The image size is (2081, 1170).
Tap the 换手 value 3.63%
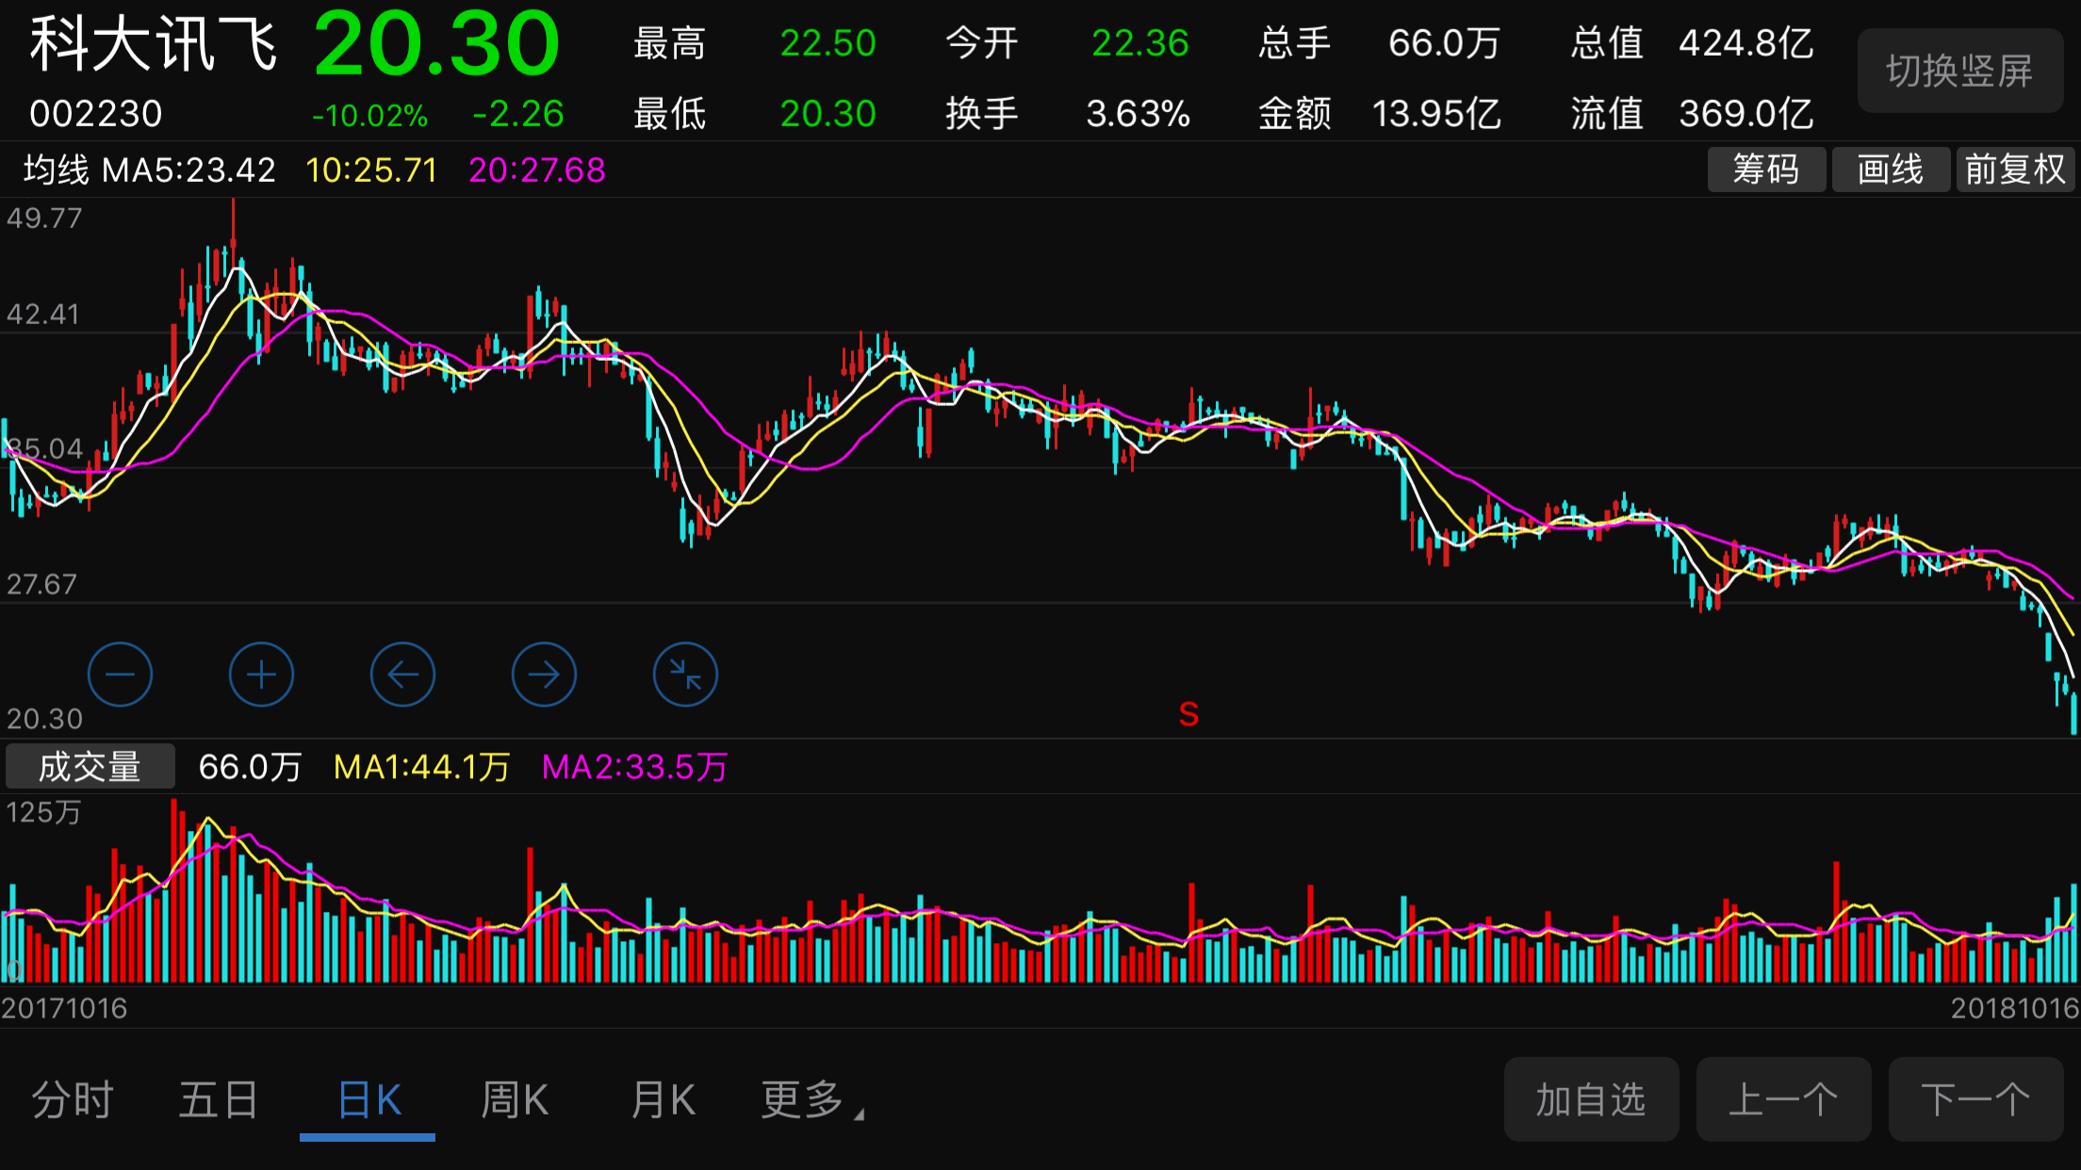click(1139, 114)
